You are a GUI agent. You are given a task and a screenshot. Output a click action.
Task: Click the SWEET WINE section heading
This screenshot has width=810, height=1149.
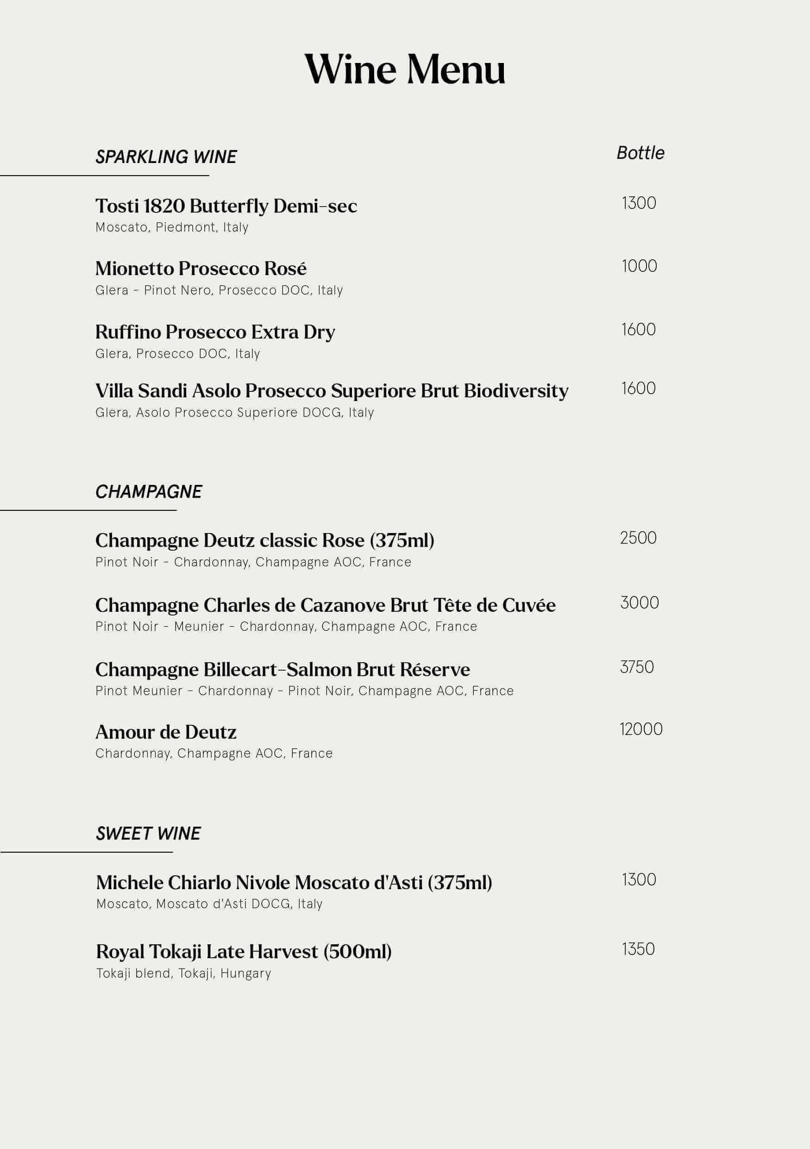pyautogui.click(x=148, y=833)
